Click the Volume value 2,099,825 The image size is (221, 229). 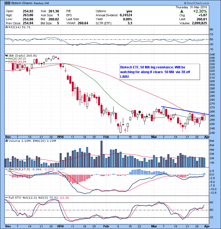coord(199,23)
